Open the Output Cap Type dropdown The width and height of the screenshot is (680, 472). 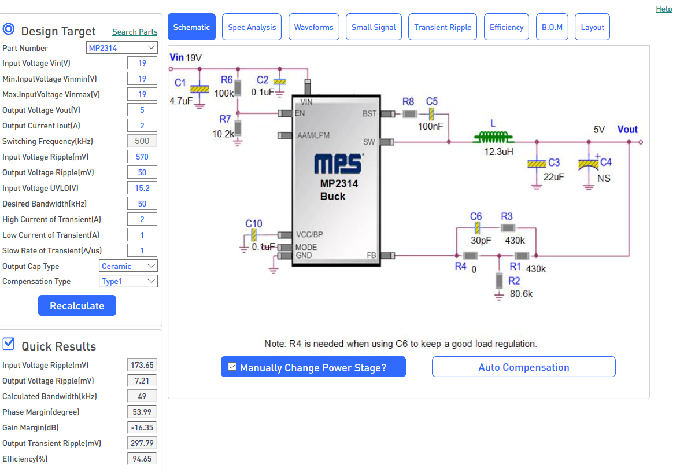(x=128, y=266)
